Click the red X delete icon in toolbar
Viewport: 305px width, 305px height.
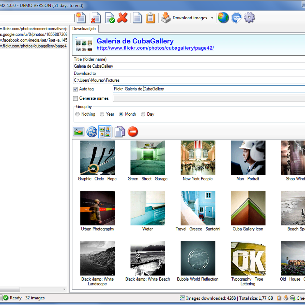coord(123,18)
